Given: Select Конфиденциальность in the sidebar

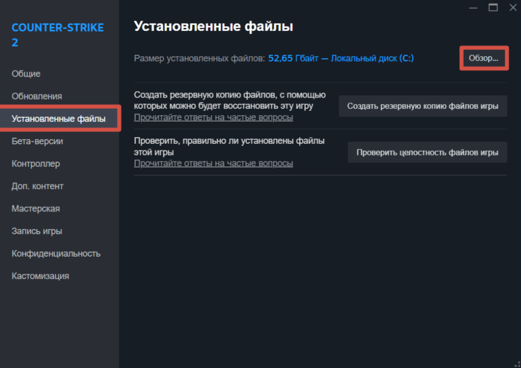Looking at the screenshot, I should click(x=56, y=253).
